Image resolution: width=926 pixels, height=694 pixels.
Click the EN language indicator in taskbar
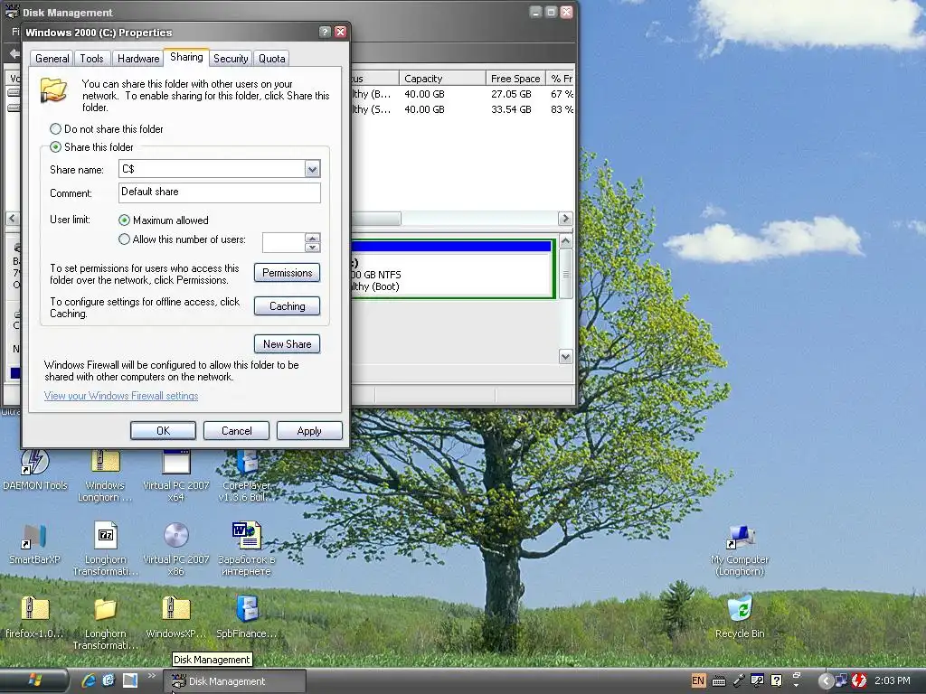pyautogui.click(x=697, y=680)
